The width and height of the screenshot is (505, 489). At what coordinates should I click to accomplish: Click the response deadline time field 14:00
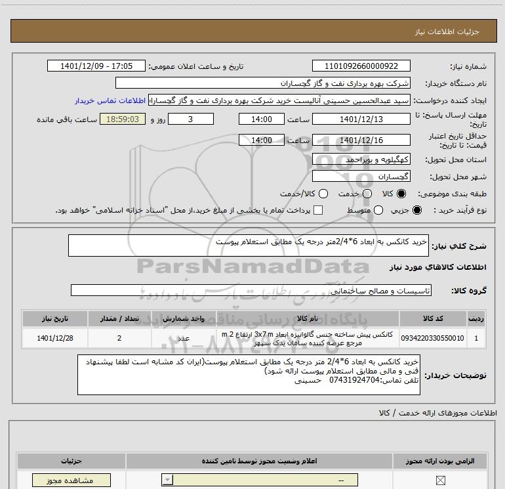coord(262,119)
